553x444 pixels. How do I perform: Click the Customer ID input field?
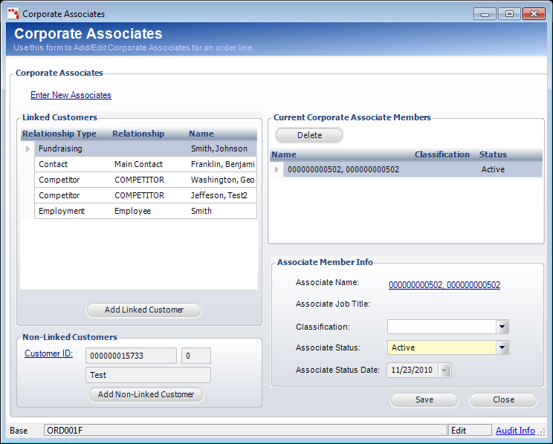pyautogui.click(x=131, y=356)
